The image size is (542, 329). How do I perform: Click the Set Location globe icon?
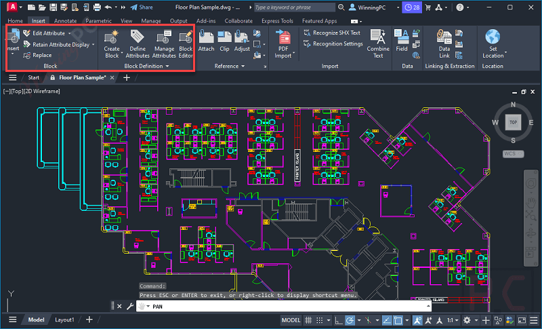(493, 37)
